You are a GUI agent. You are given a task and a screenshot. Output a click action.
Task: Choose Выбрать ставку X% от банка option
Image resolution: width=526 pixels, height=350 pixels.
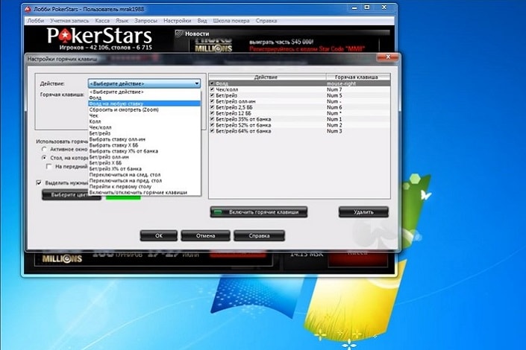[144, 151]
